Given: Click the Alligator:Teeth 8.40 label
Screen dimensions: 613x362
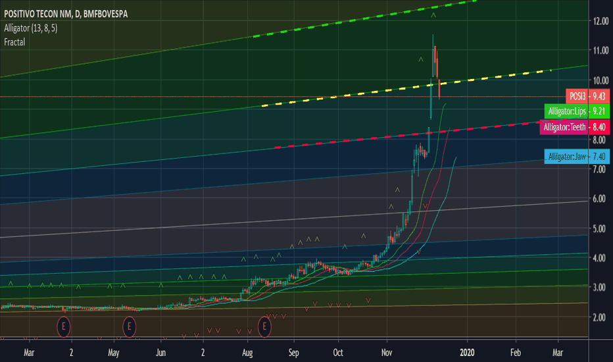Looking at the screenshot, I should [x=574, y=127].
